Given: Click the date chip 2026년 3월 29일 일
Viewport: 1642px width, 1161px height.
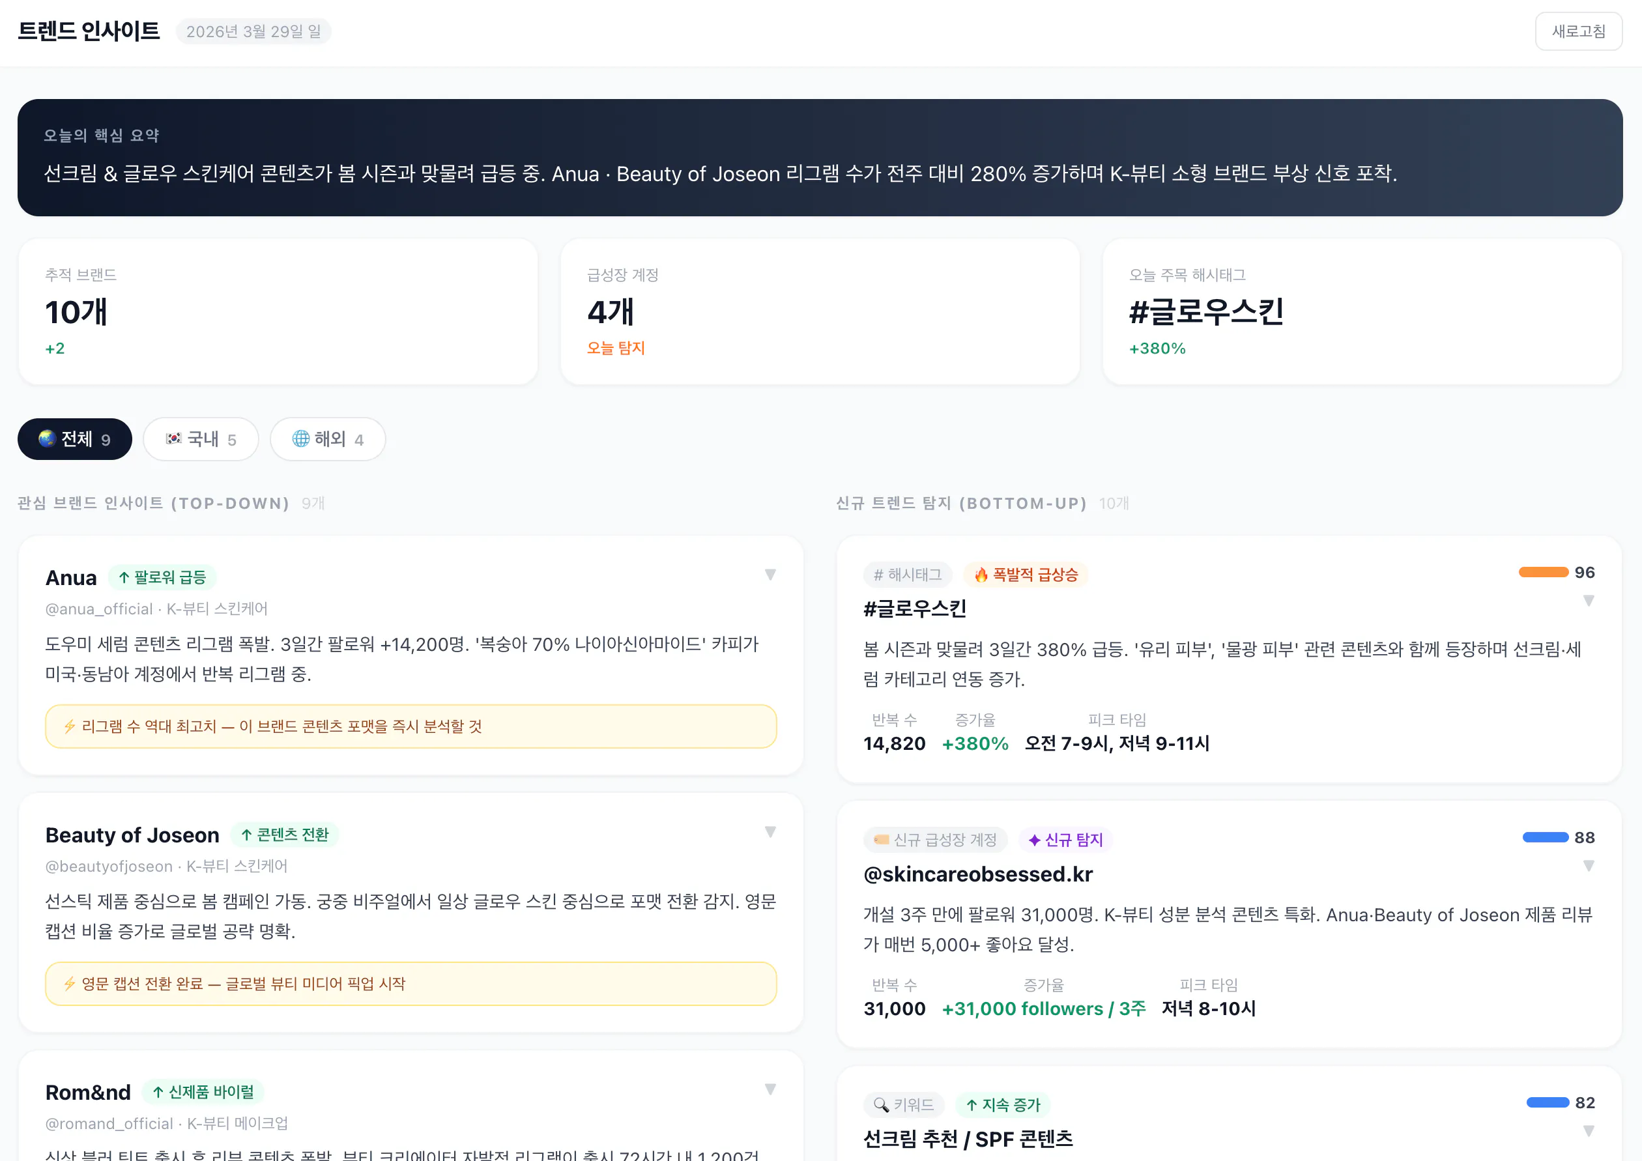Looking at the screenshot, I should pos(254,31).
